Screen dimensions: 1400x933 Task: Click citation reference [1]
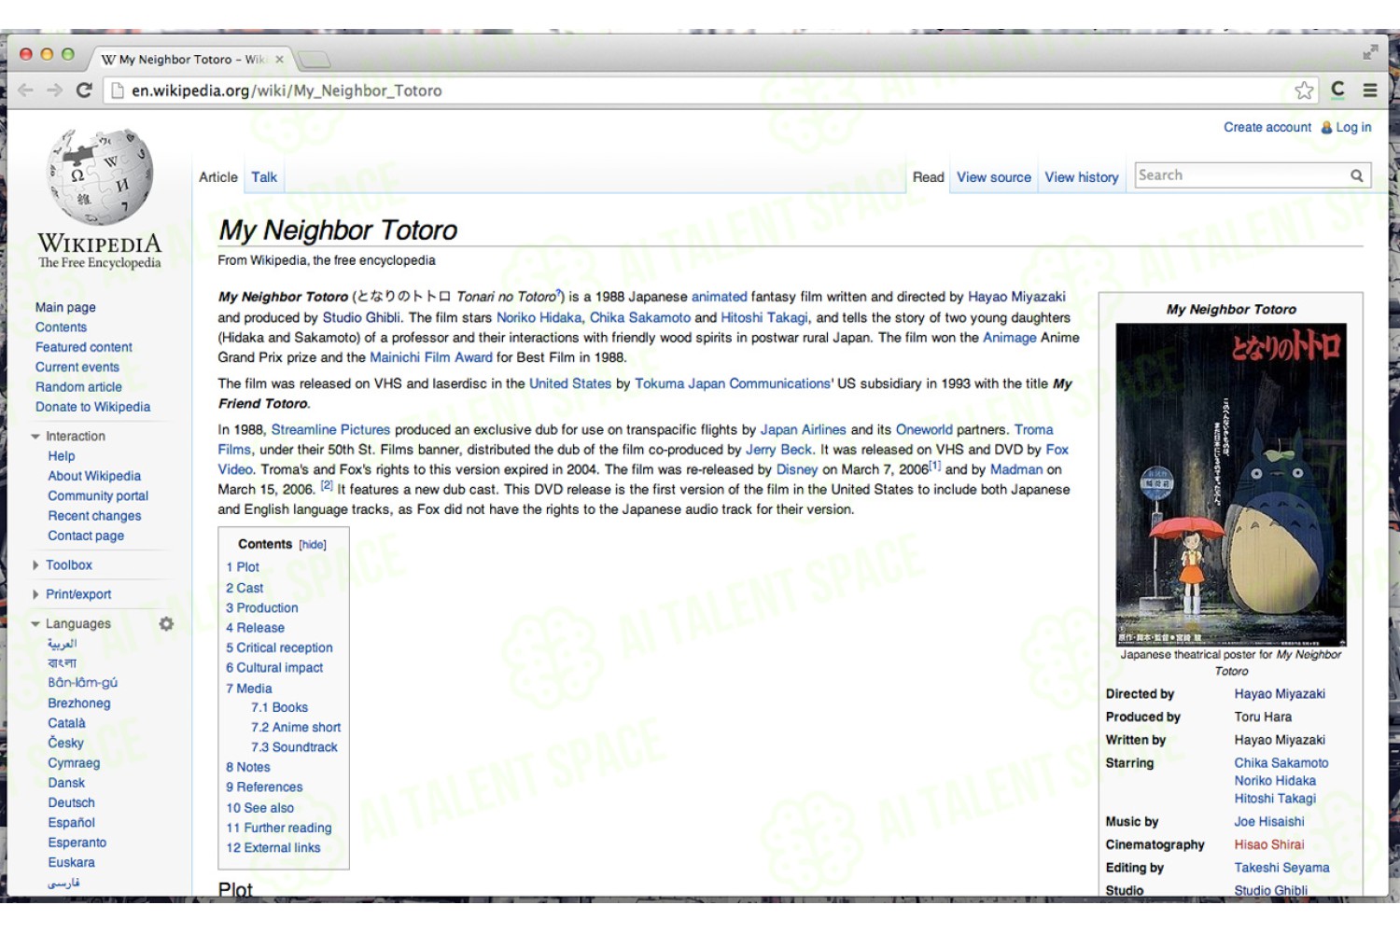(935, 466)
